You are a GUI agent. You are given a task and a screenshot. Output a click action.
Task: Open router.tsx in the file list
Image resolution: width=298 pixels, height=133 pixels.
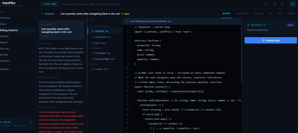pos(105,69)
